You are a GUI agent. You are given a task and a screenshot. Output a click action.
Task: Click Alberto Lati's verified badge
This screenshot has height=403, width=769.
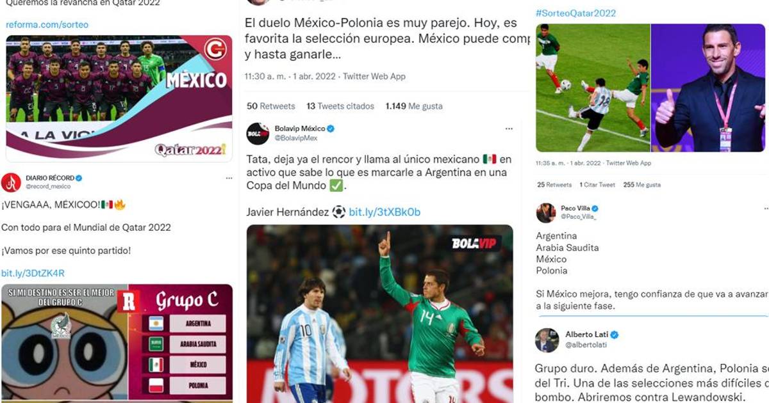[x=614, y=335]
